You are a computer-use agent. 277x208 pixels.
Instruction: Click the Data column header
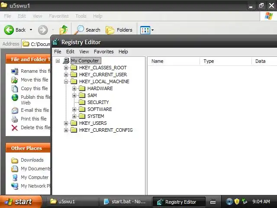coord(264,61)
